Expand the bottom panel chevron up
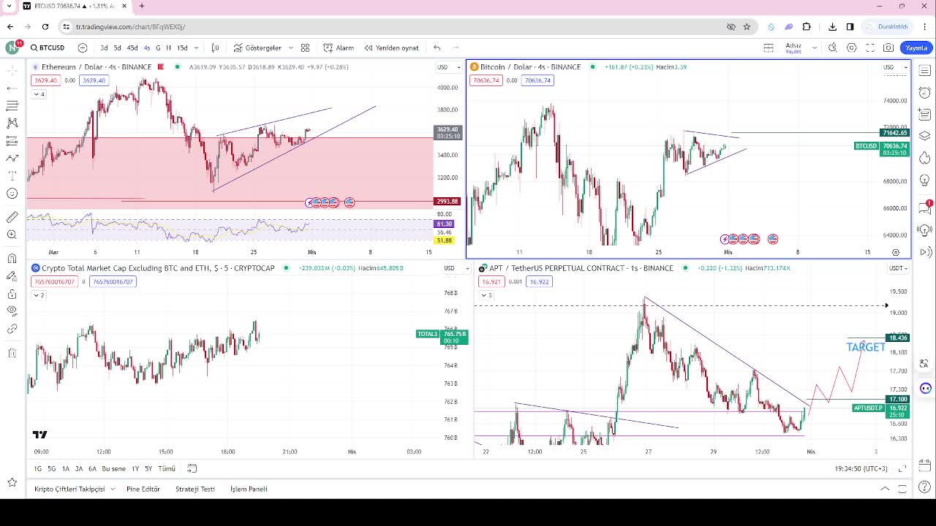936x526 pixels. [885, 489]
